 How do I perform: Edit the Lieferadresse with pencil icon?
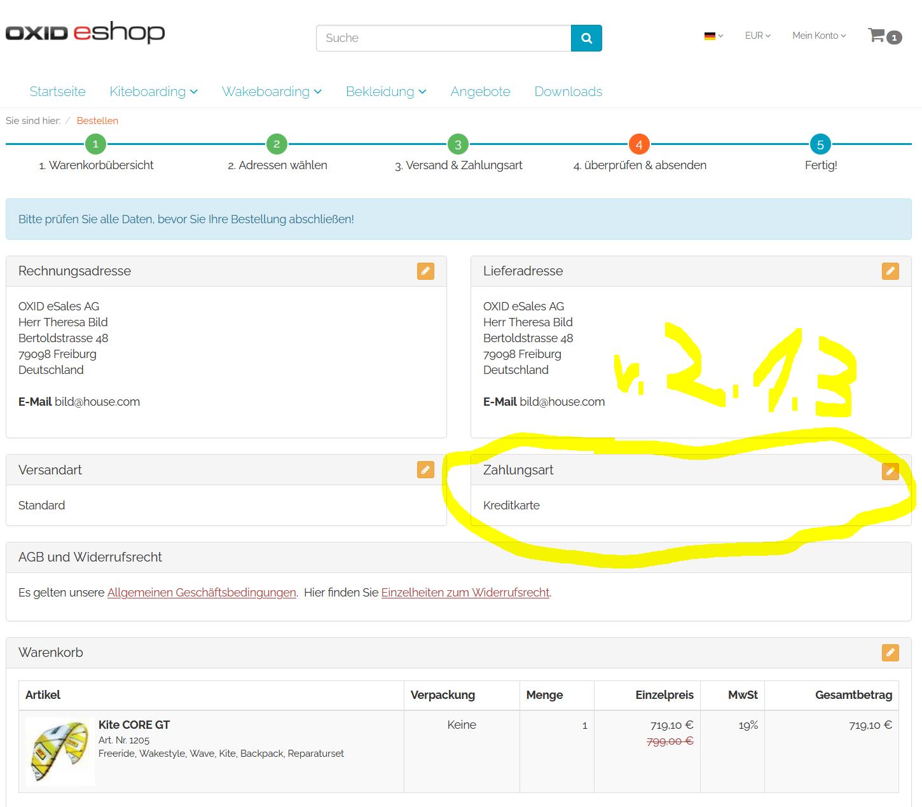tap(890, 272)
